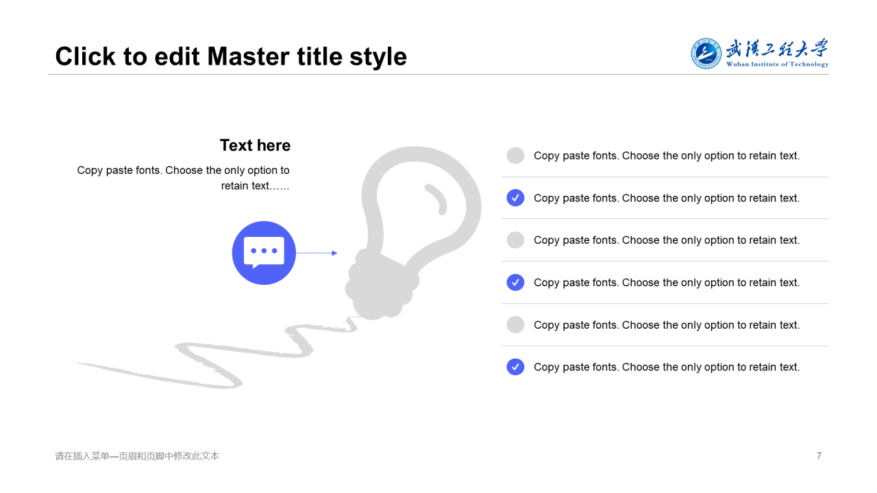Click the round university seal emblem
The image size is (877, 493).
[x=706, y=53]
